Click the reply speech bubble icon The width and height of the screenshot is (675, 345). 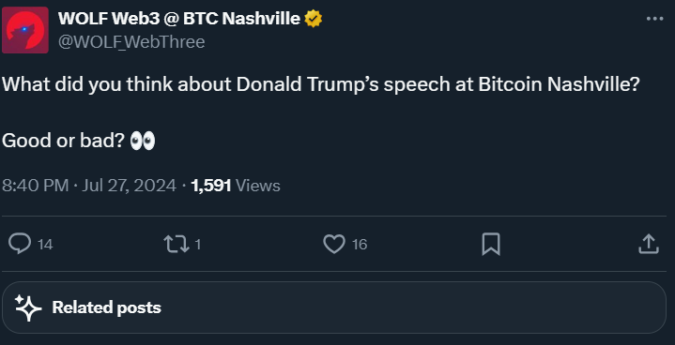coord(20,244)
